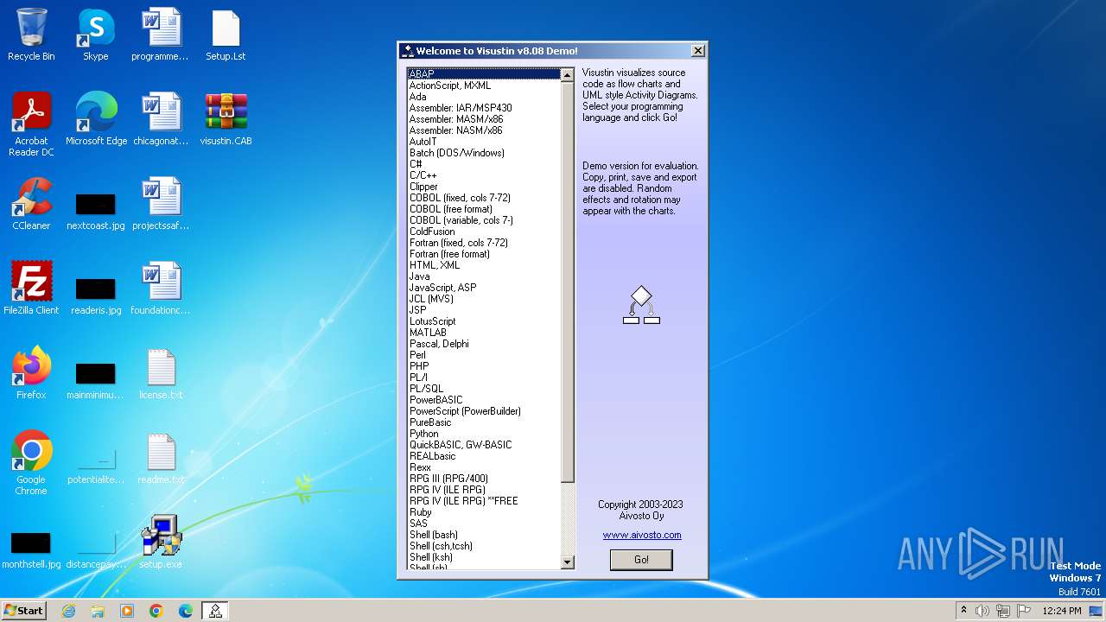Image resolution: width=1106 pixels, height=622 pixels.
Task: Select Java in the language list
Action: point(484,276)
